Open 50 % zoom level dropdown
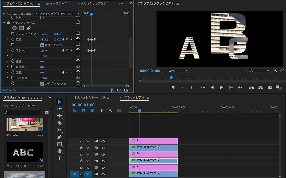 tap(178, 71)
